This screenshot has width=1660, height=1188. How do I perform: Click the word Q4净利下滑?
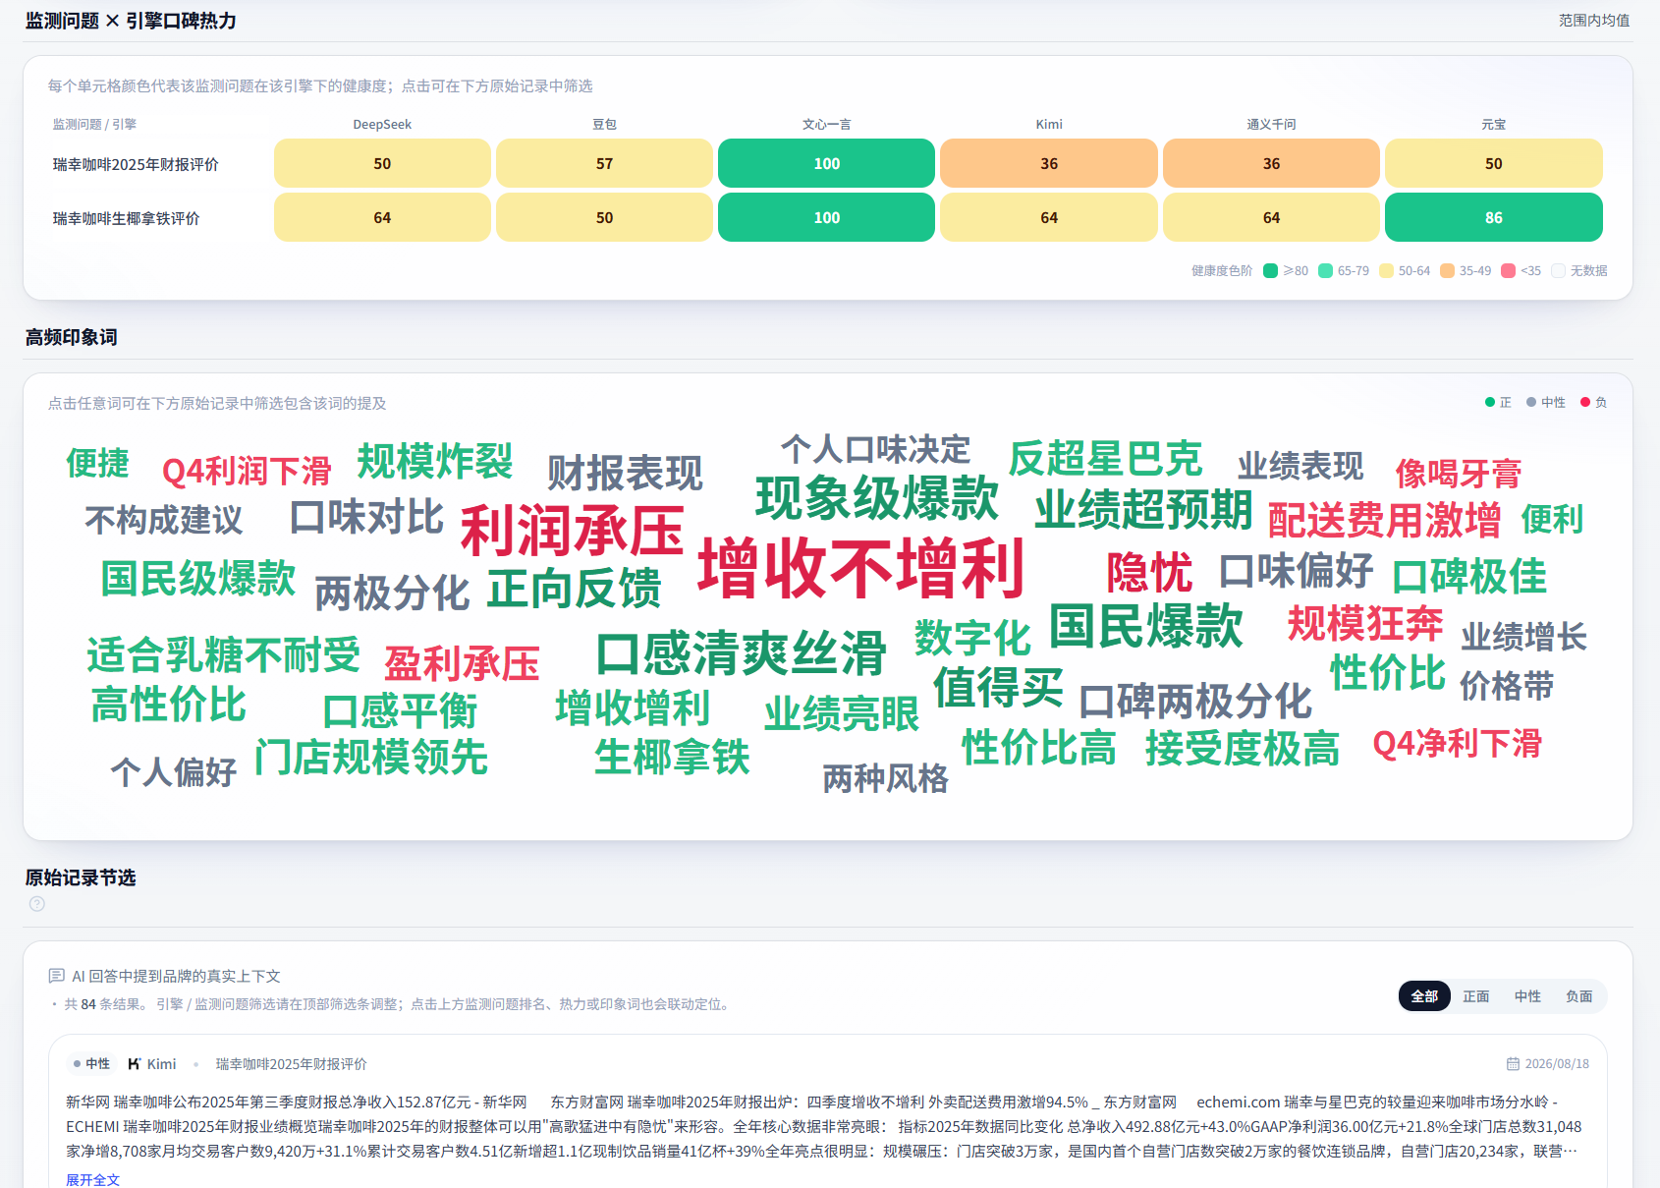tap(1458, 745)
